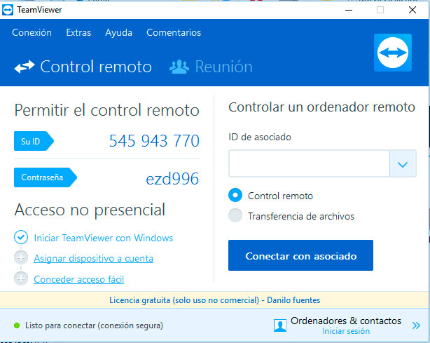Expand contacts panel with double chevron

pyautogui.click(x=416, y=325)
